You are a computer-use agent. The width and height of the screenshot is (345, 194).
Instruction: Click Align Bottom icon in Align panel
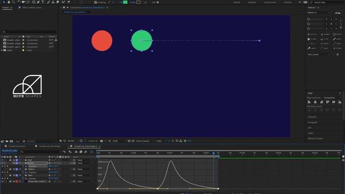tap(340, 102)
